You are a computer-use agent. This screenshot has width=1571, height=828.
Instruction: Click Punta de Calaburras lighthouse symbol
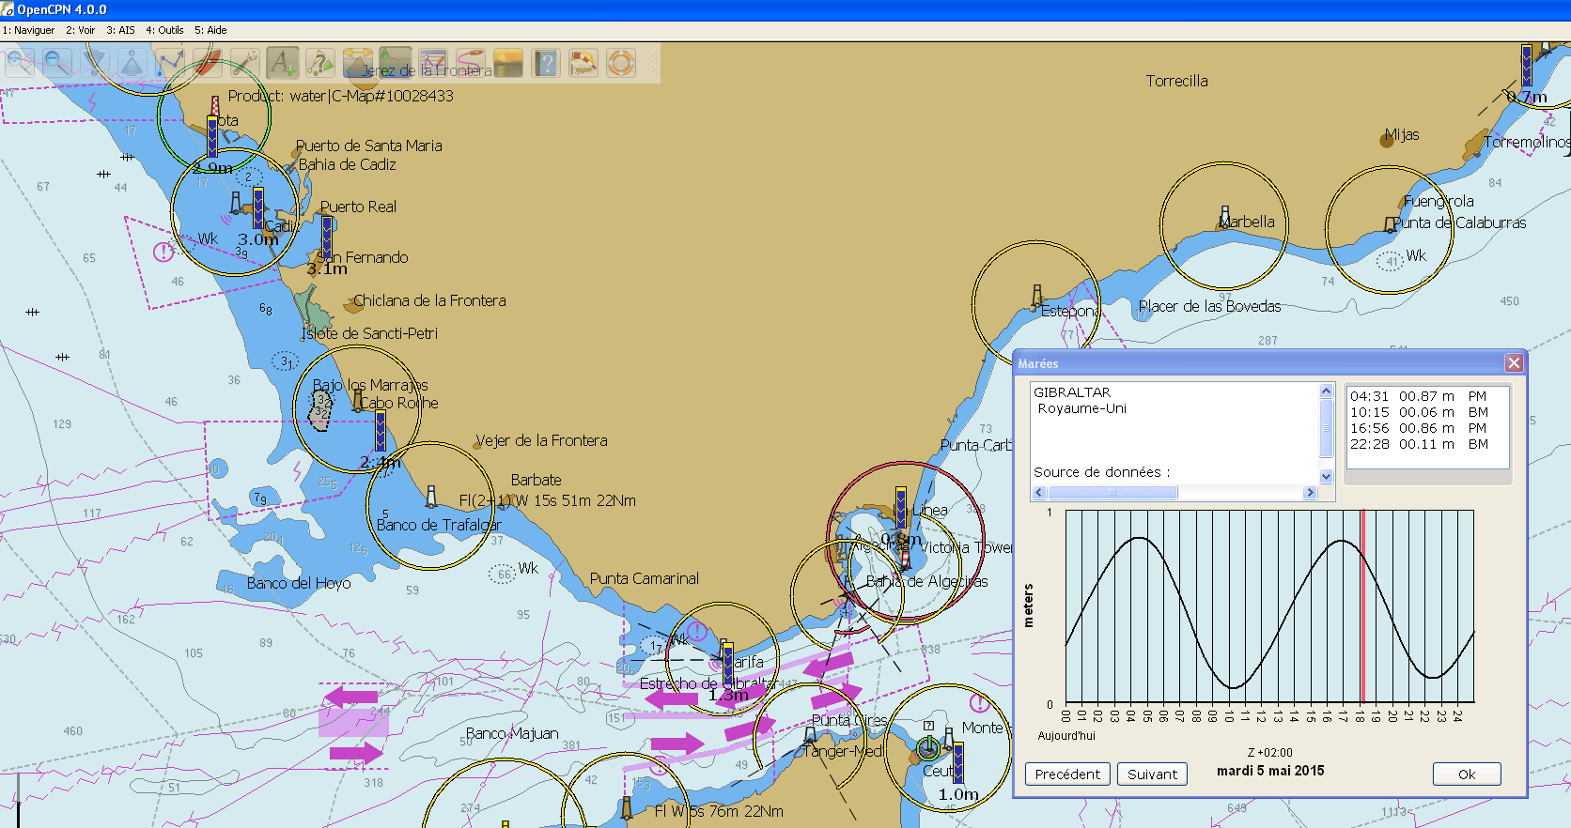(1391, 224)
